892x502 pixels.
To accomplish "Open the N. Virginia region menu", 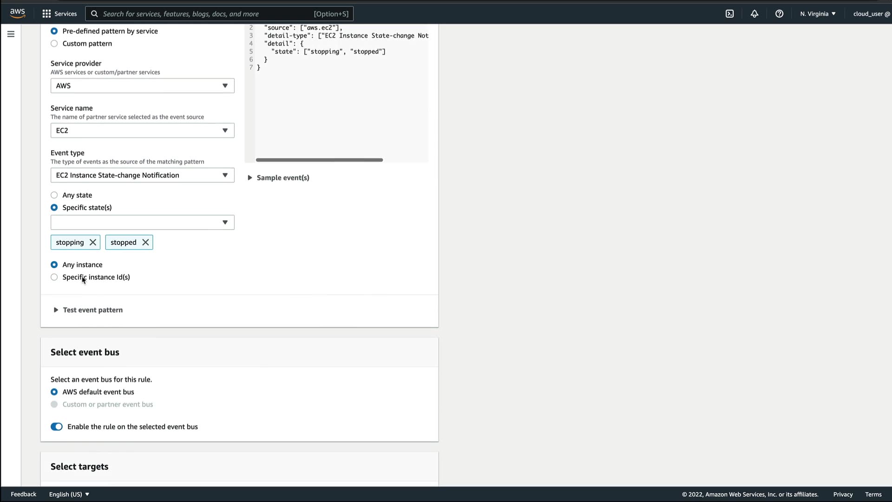I will (x=818, y=14).
